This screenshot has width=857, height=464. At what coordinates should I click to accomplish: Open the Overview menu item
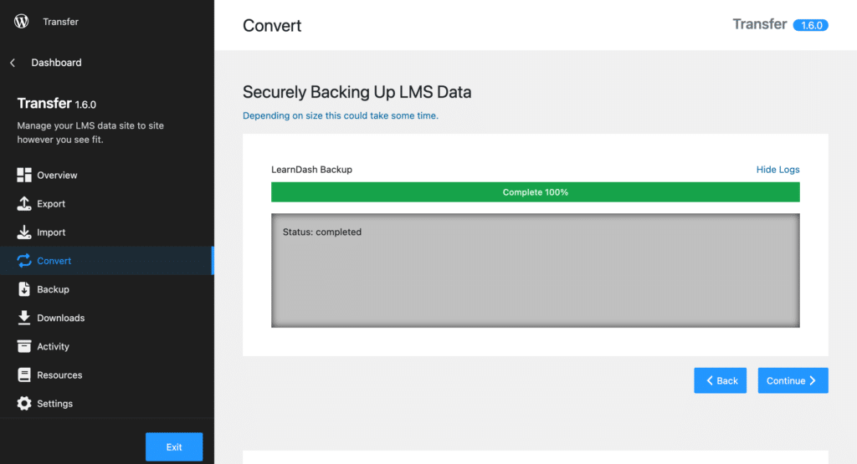[x=57, y=176]
